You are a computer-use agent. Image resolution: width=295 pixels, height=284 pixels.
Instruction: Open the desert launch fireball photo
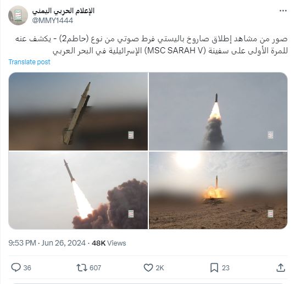(218, 190)
